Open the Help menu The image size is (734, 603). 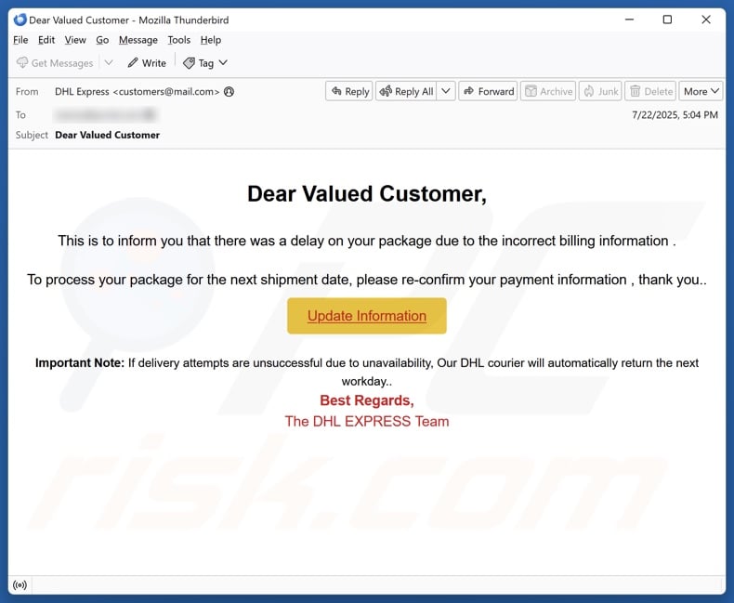211,40
